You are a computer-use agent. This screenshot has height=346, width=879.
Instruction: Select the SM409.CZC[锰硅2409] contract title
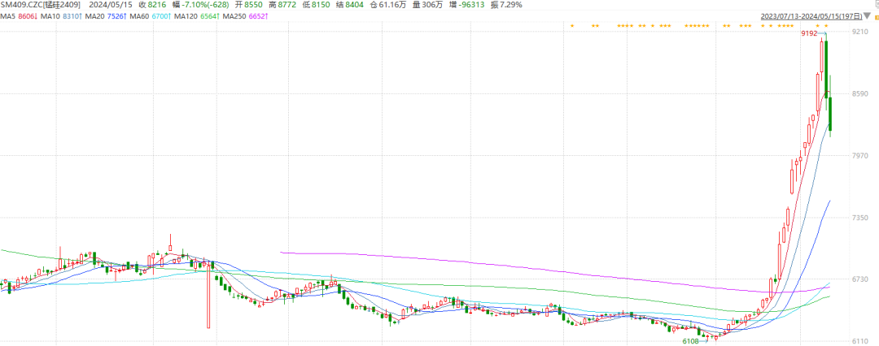tap(41, 5)
